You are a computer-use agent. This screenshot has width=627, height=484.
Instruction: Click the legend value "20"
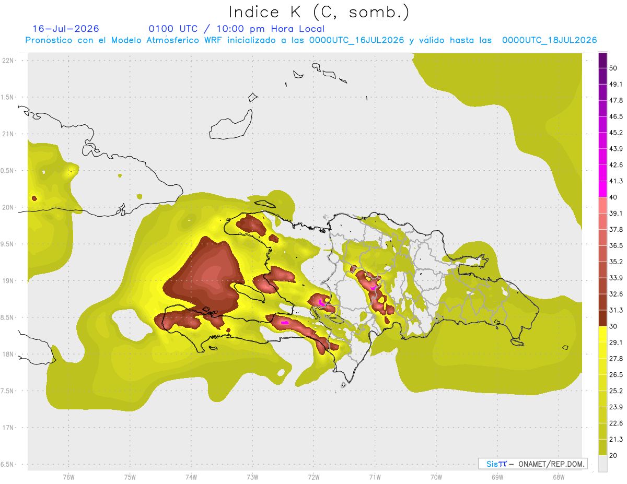coord(613,455)
